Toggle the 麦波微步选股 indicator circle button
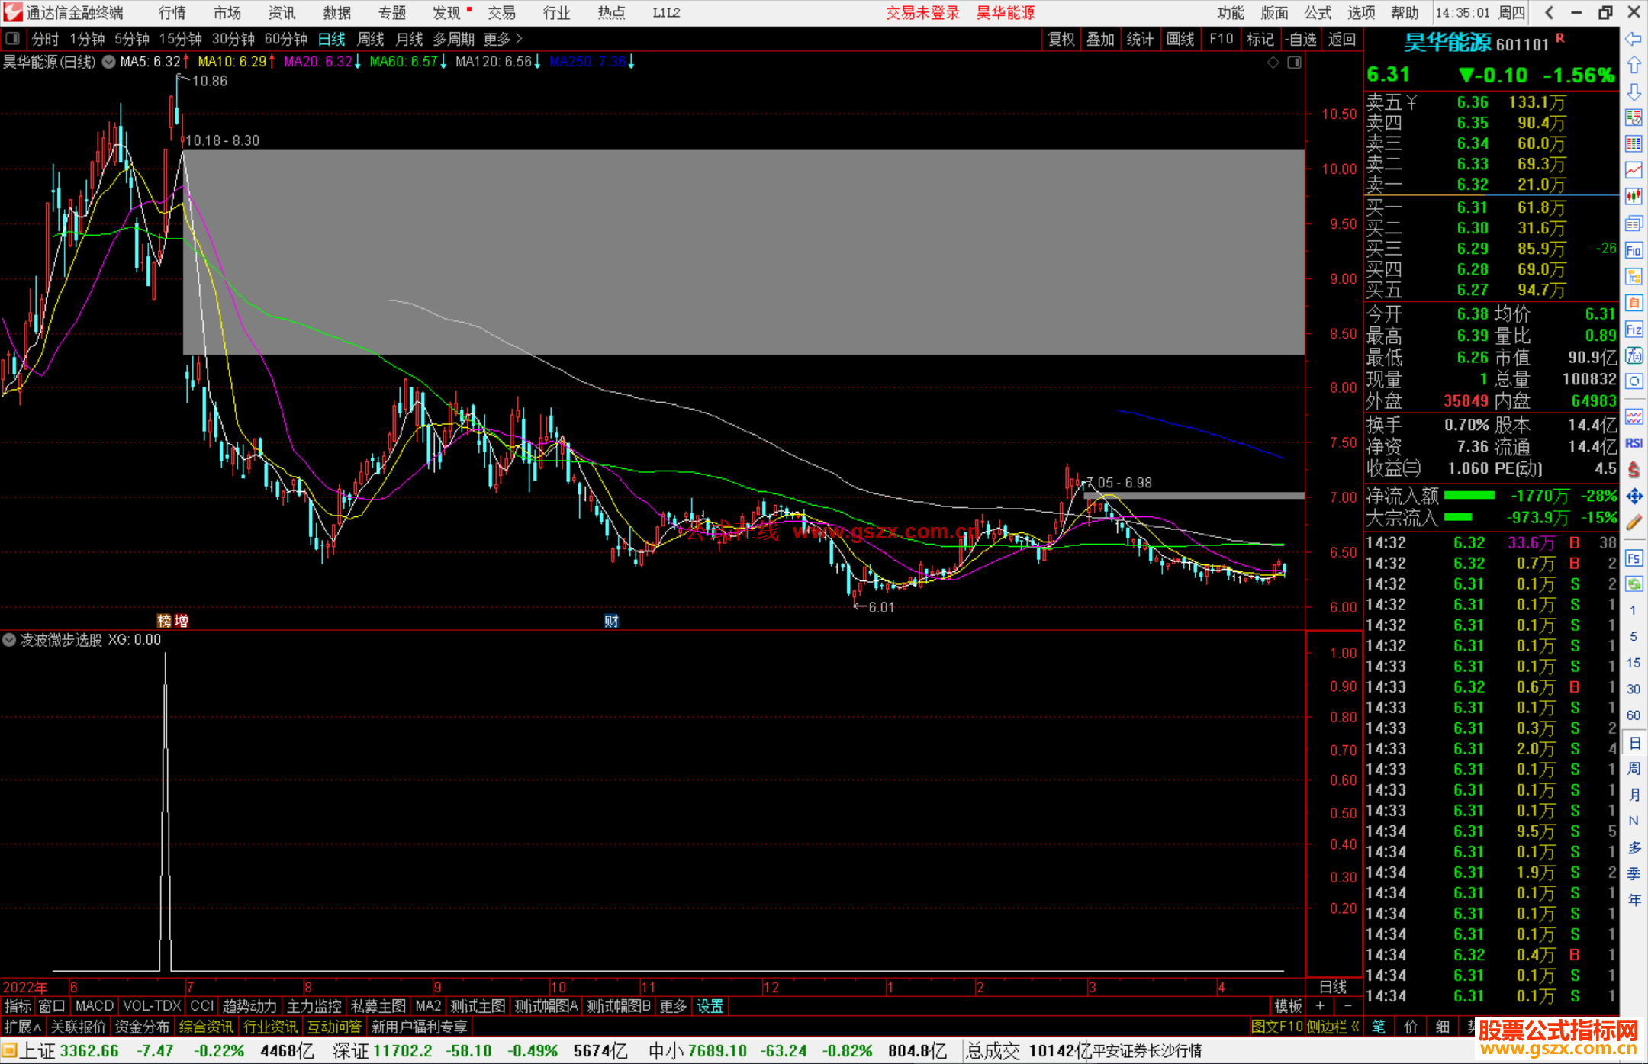This screenshot has width=1648, height=1064. [x=9, y=640]
